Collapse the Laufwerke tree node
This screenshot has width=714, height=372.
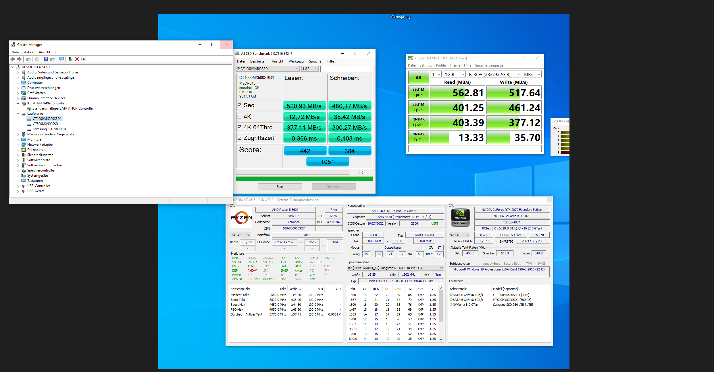coord(18,114)
